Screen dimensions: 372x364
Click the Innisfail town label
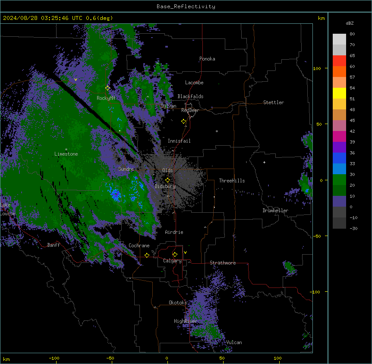tap(179, 141)
